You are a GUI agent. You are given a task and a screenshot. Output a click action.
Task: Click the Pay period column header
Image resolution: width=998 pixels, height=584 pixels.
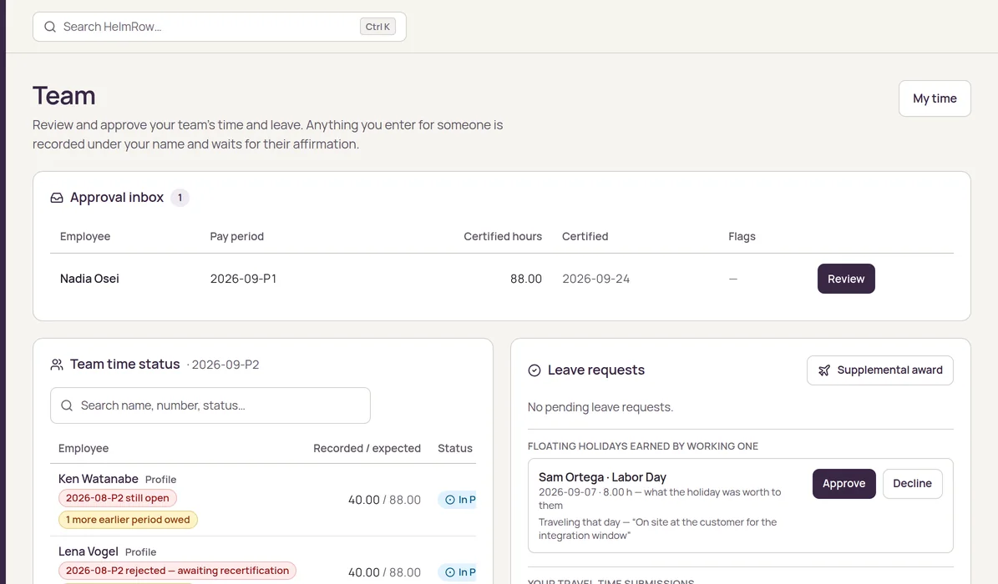coord(237,236)
